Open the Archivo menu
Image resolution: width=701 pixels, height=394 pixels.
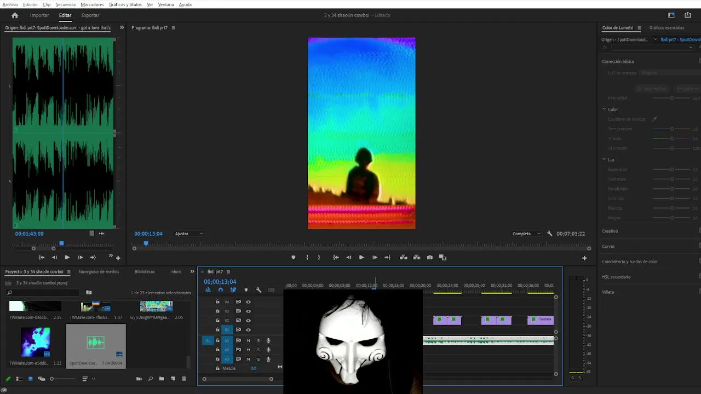[10, 4]
